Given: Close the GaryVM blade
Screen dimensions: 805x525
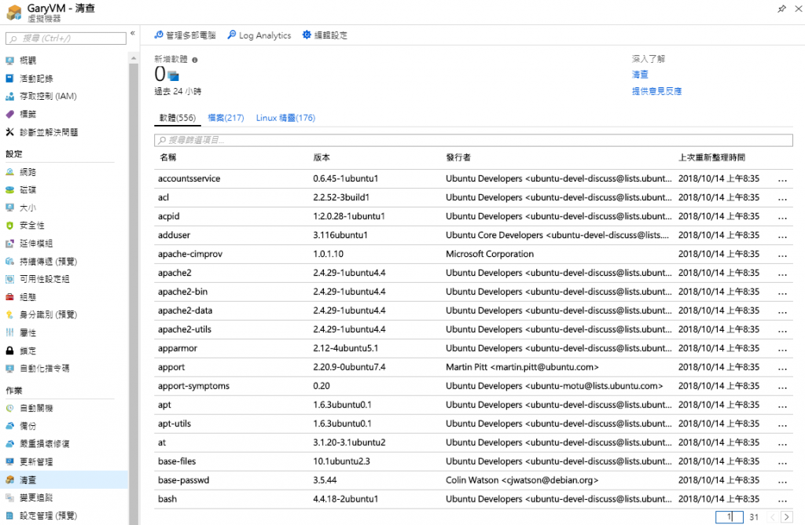Looking at the screenshot, I should (x=799, y=9).
